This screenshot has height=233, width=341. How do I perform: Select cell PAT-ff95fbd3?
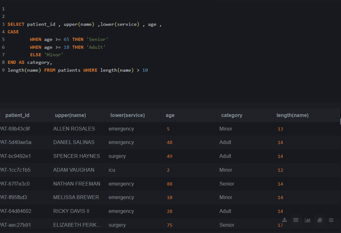(x=13, y=197)
